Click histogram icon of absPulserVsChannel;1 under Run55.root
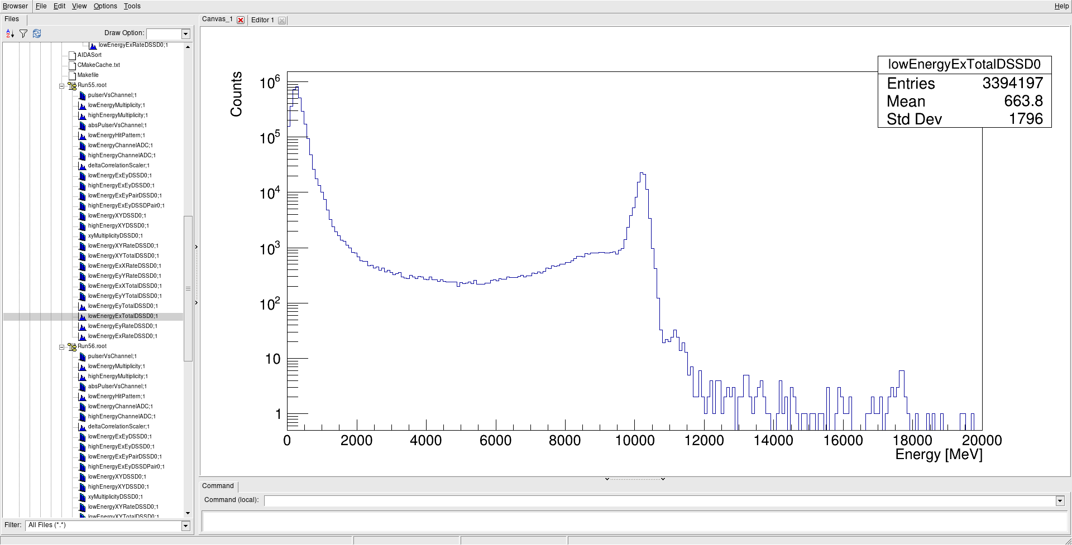This screenshot has height=545, width=1072. tap(82, 126)
